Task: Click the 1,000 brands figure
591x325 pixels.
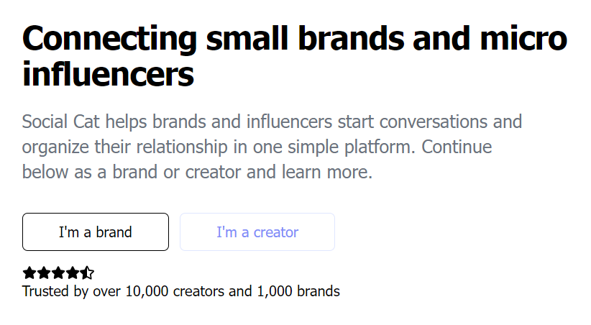Action: click(298, 292)
